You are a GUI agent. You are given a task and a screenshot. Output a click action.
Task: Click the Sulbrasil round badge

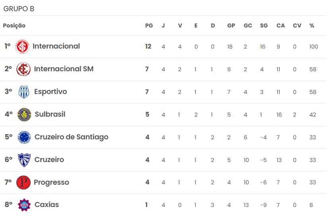[x=24, y=115]
